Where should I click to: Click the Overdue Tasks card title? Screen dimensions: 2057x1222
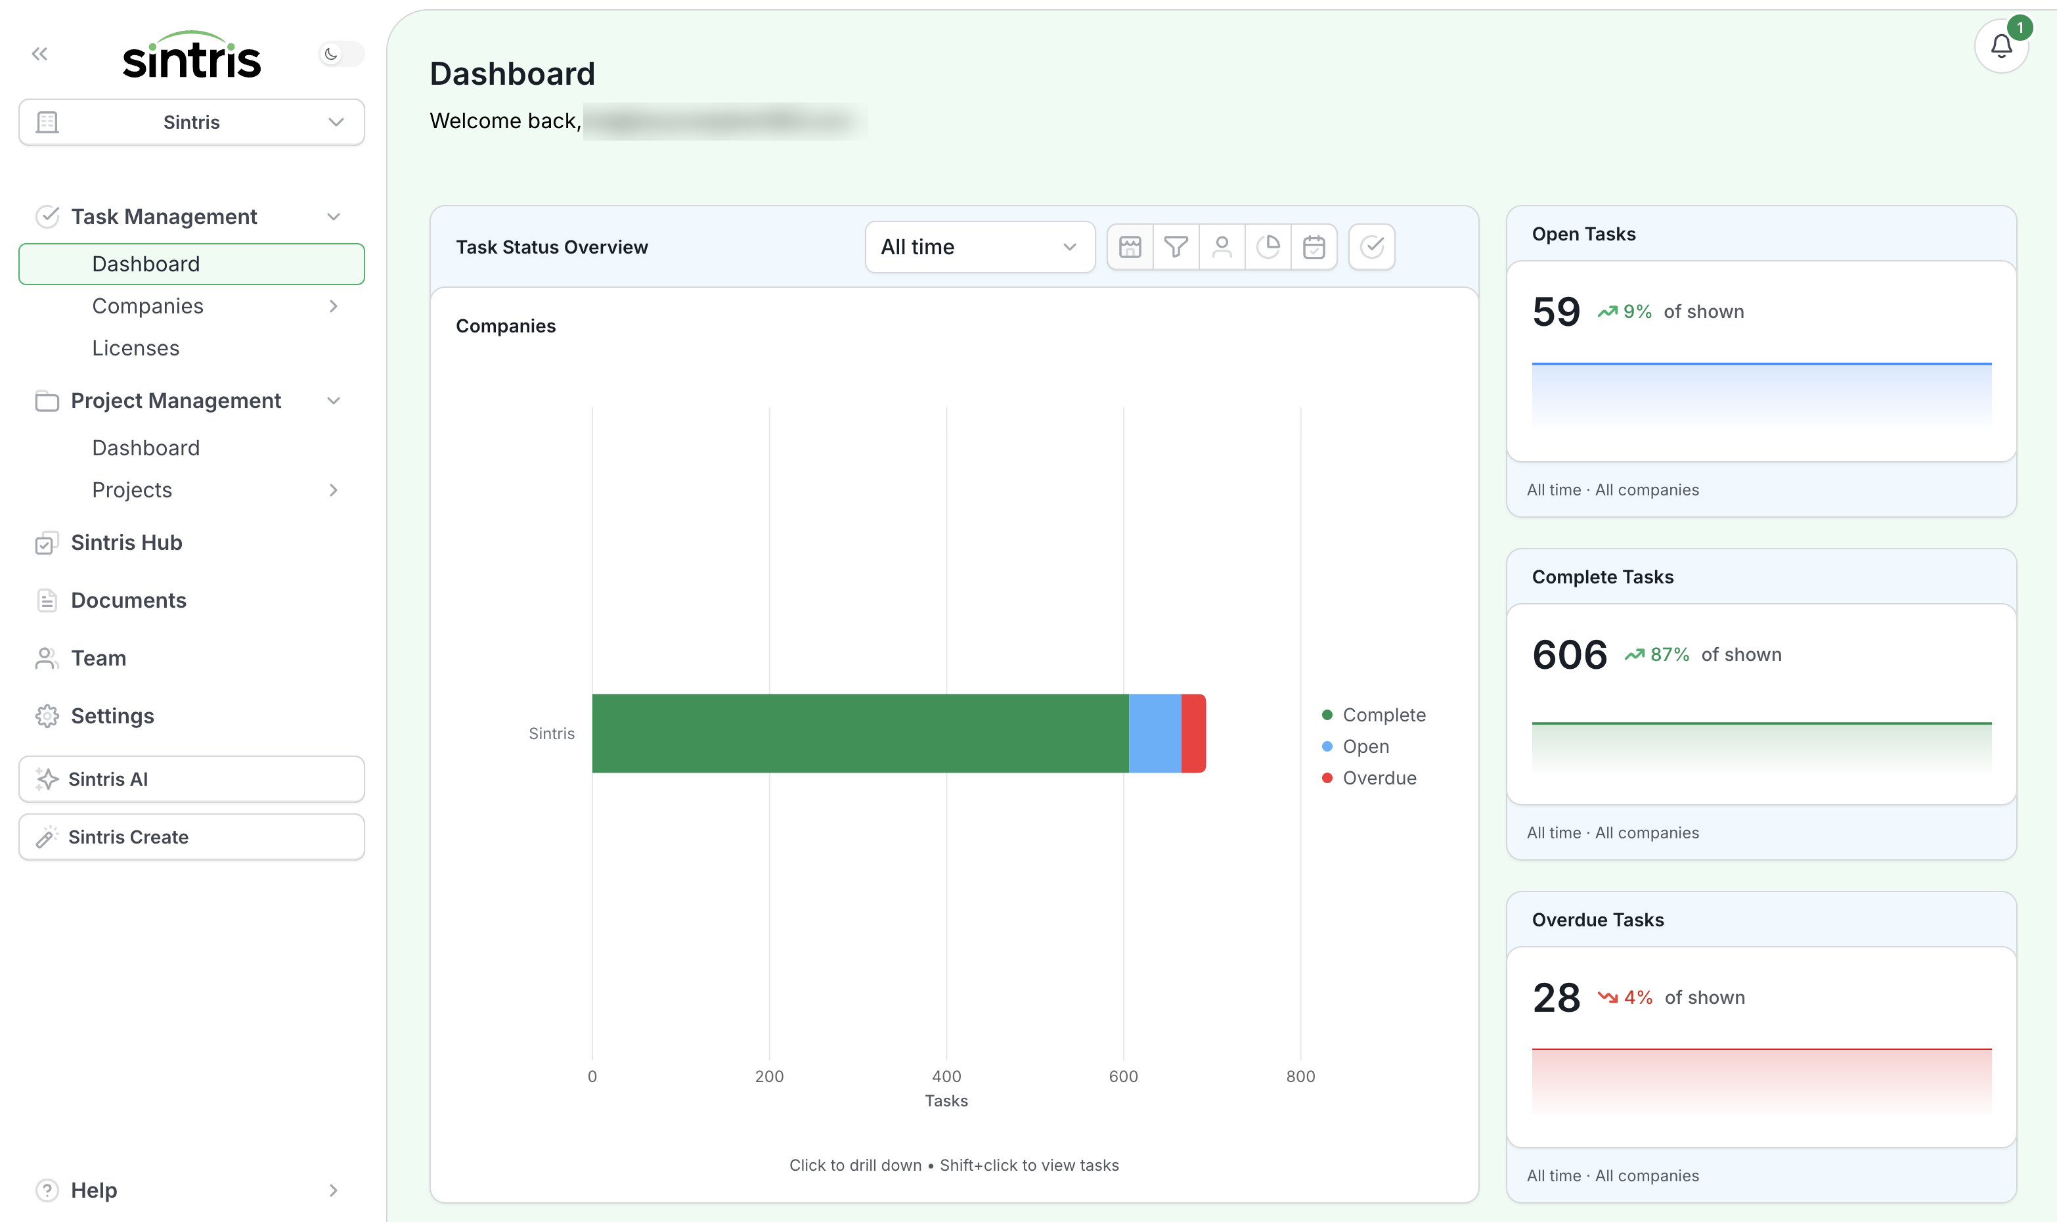[x=1598, y=920]
